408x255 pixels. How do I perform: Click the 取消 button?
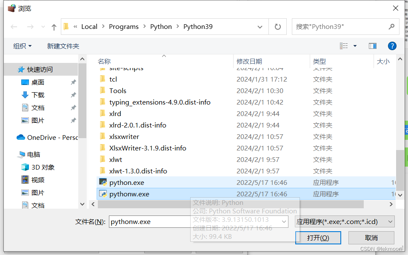pyautogui.click(x=371, y=238)
